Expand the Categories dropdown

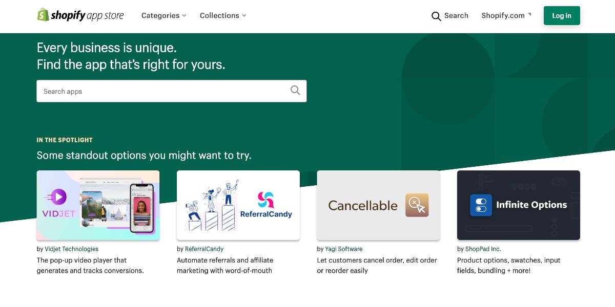click(x=164, y=15)
